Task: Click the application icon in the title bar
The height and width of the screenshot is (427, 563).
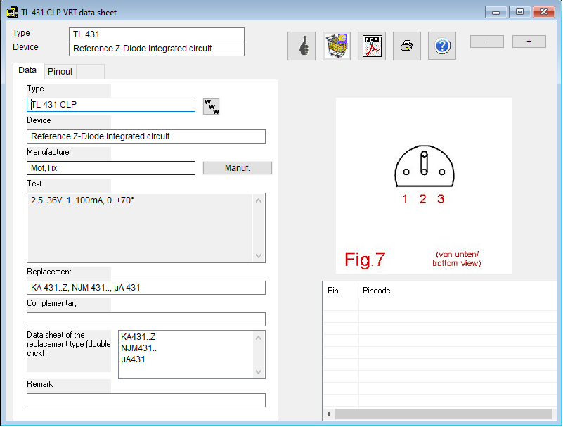Action: pos(12,12)
